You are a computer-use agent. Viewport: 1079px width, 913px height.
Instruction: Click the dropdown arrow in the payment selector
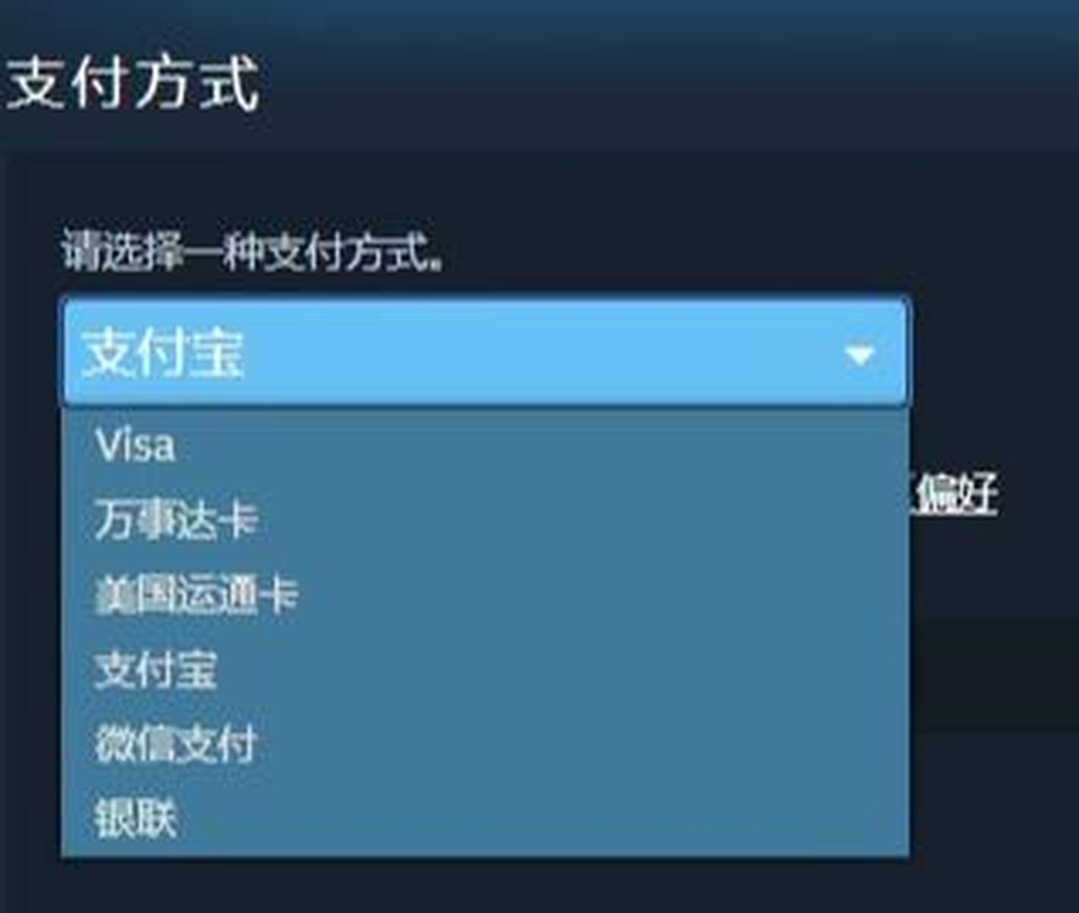click(859, 355)
